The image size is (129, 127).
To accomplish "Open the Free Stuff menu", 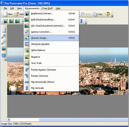I will pos(47,9).
